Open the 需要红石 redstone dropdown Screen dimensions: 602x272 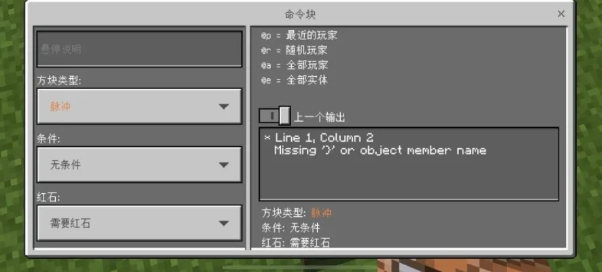tap(139, 223)
